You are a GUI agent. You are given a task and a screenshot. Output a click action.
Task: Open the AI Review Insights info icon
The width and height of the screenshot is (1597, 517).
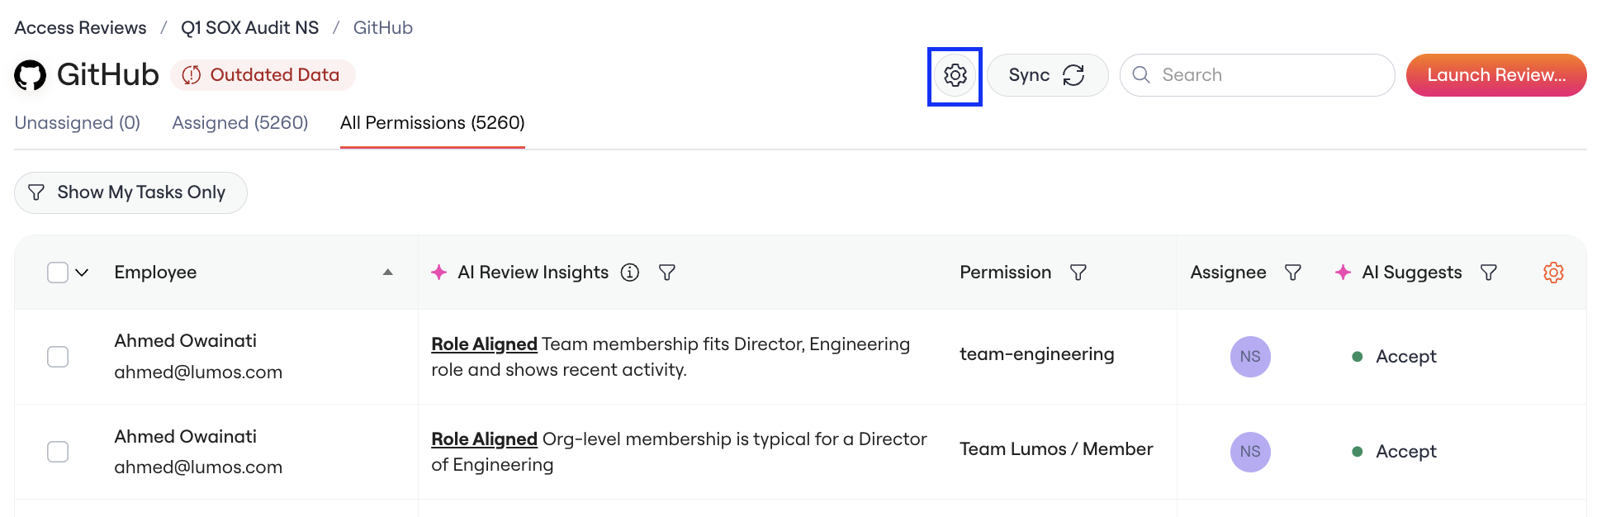pos(630,273)
